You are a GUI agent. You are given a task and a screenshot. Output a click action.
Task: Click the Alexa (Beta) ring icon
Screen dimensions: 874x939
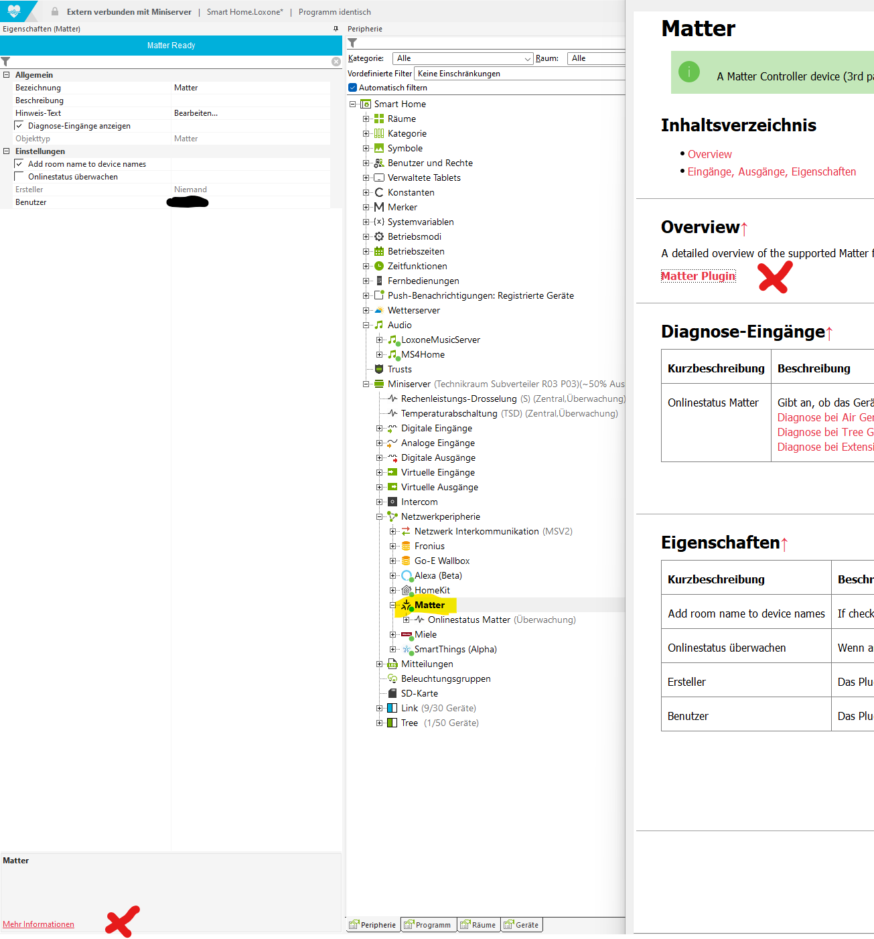click(407, 576)
